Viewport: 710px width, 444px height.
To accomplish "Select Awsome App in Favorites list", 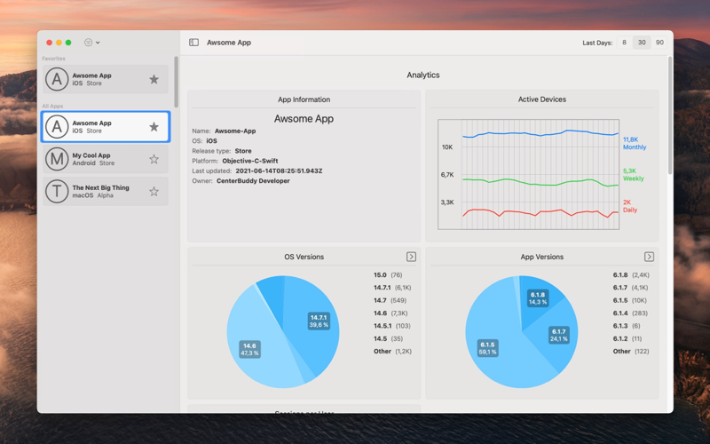I will 106,79.
